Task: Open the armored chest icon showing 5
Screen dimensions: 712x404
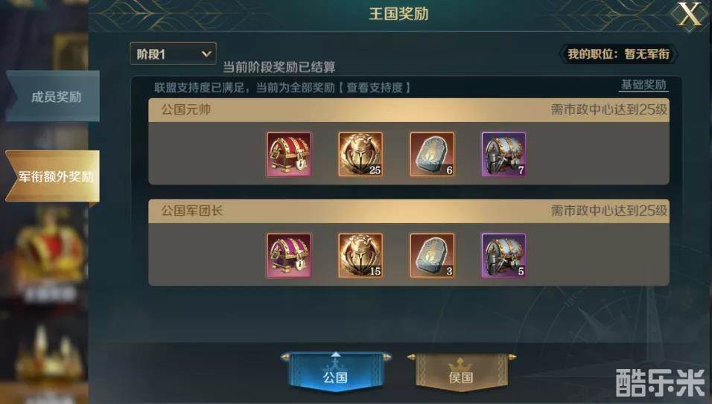Action: tap(503, 255)
